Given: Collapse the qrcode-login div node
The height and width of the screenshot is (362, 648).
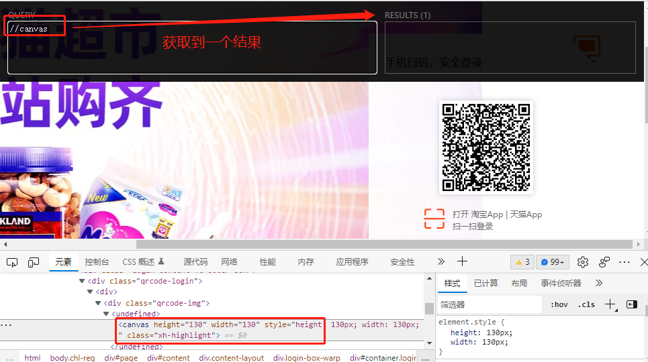Looking at the screenshot, I should tap(82, 281).
